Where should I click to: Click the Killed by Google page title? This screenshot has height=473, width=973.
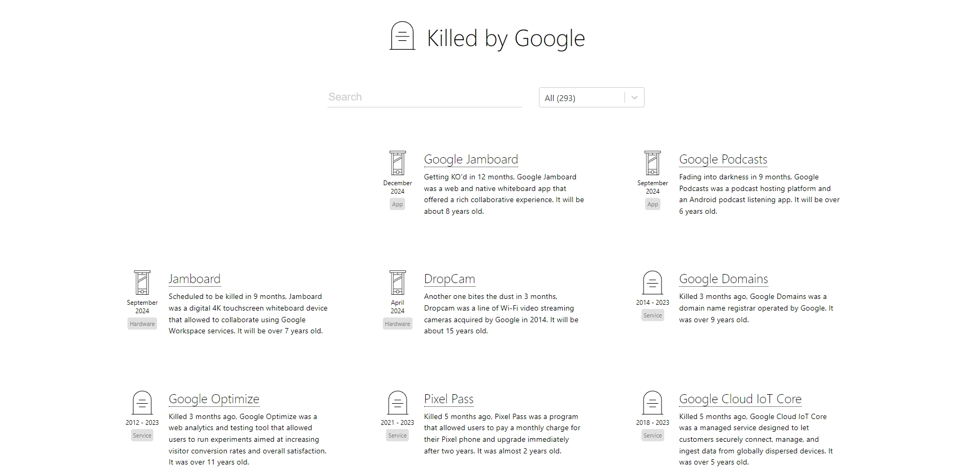point(506,39)
